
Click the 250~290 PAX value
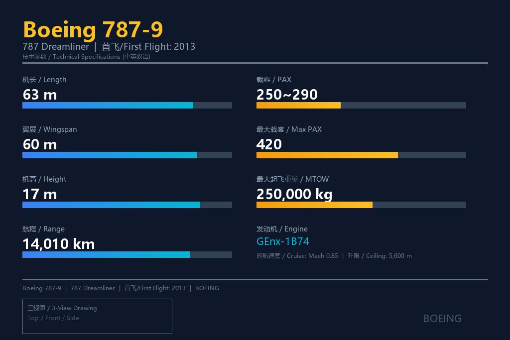pos(287,95)
